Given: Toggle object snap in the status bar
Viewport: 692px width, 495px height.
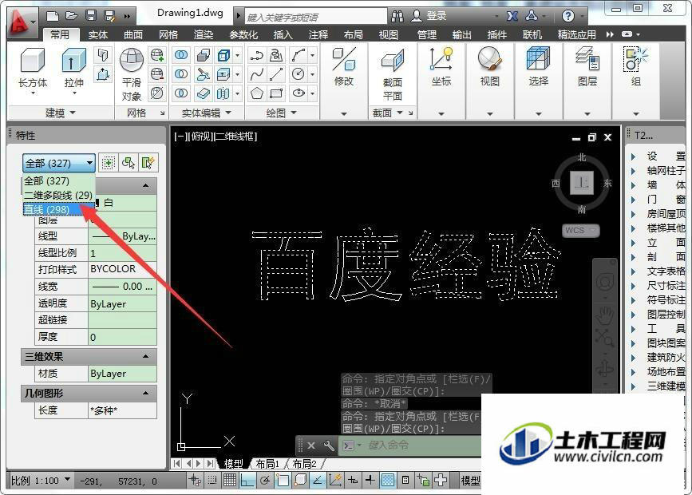Looking at the screenshot, I should pos(282,480).
